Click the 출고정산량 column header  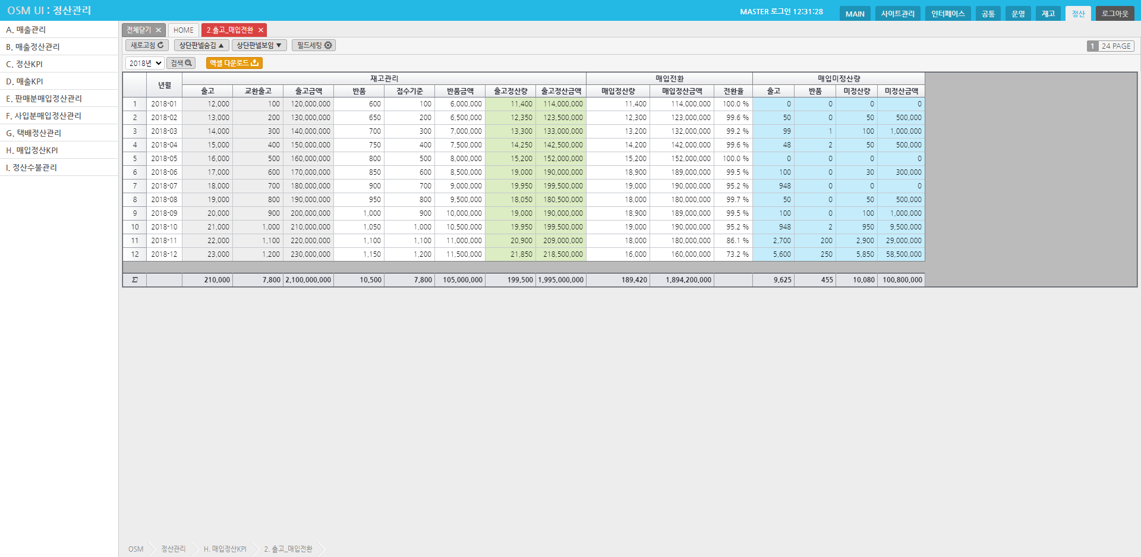coord(510,91)
